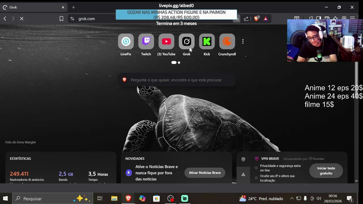Select the first top sites page dot

(x=174, y=62)
